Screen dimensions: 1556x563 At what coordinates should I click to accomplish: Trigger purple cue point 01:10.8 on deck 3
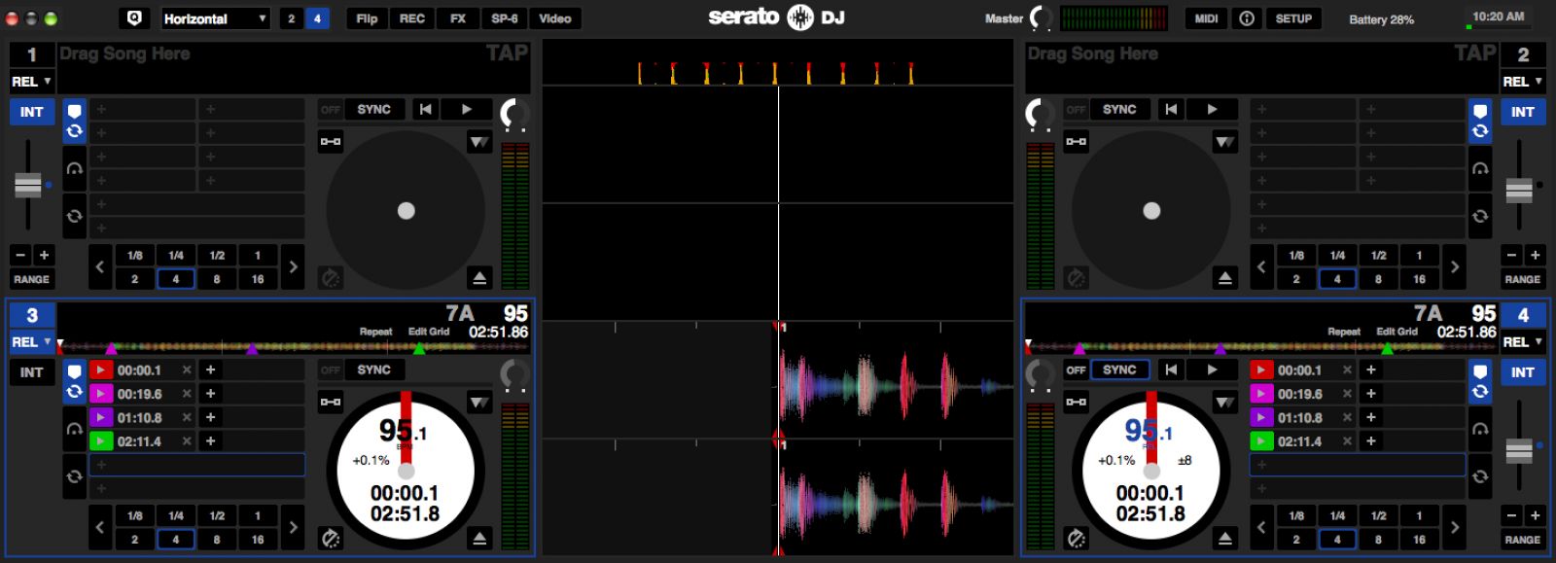(101, 417)
